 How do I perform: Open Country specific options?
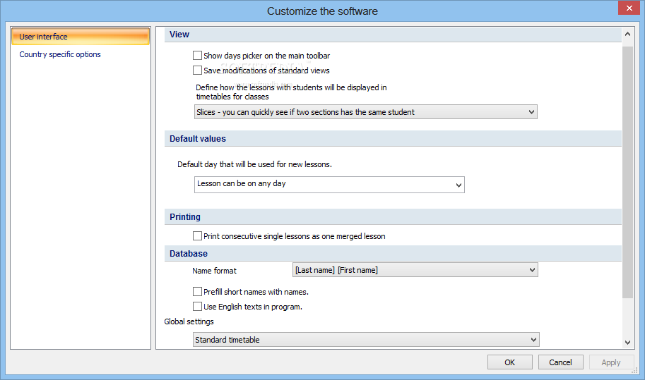[60, 54]
